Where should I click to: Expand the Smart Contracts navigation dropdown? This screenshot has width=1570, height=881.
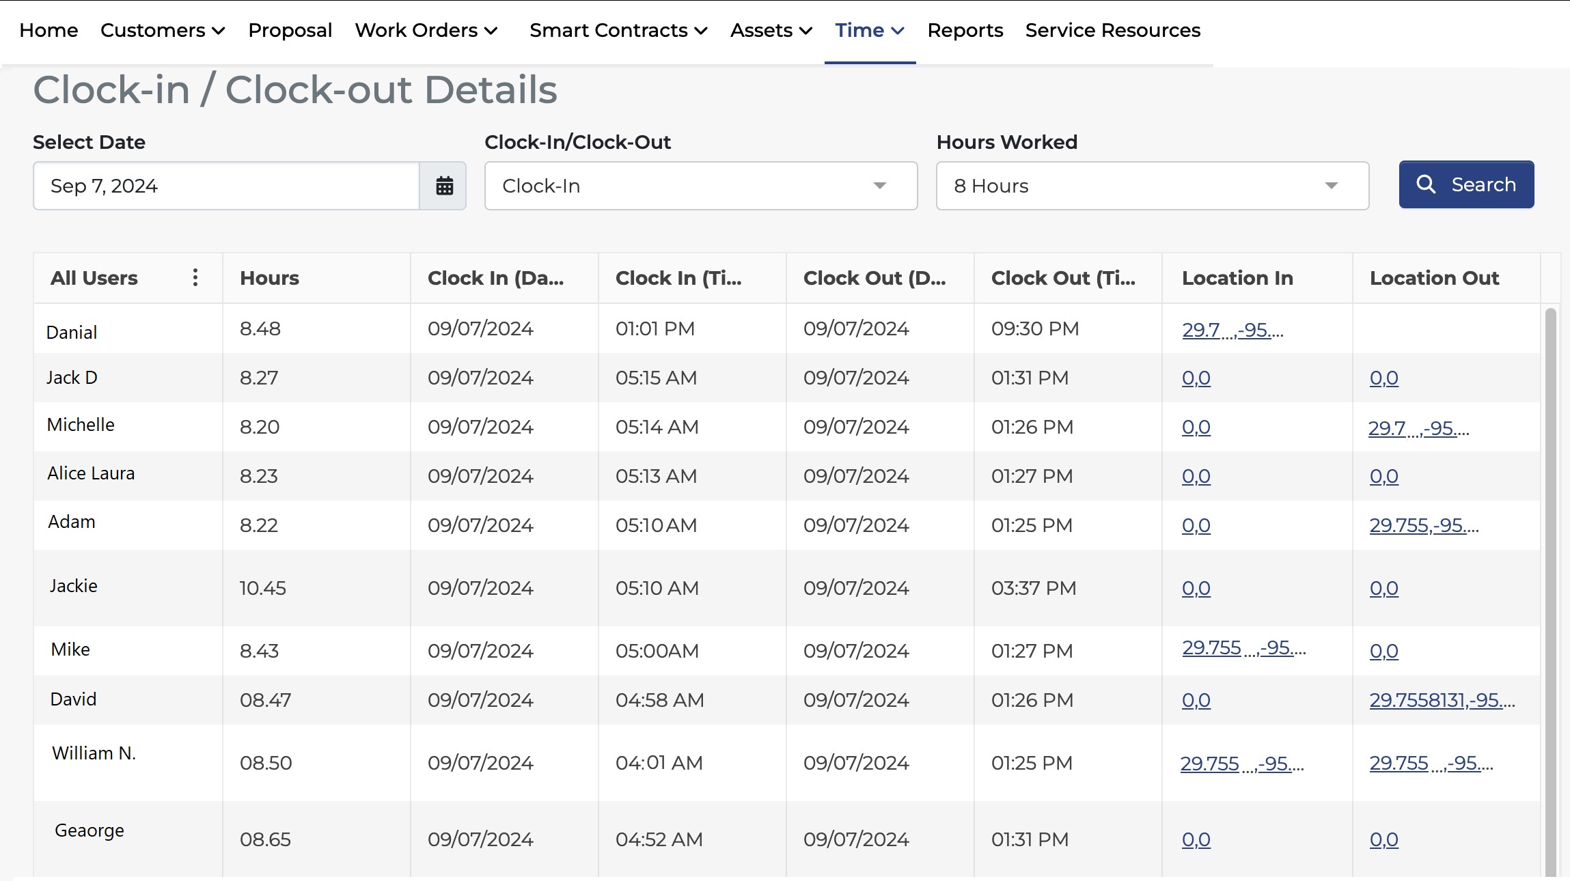[618, 30]
